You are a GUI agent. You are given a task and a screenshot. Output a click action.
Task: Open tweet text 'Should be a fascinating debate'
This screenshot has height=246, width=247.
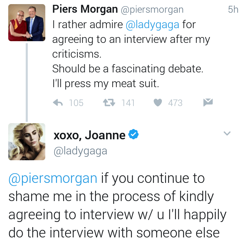tap(128, 69)
